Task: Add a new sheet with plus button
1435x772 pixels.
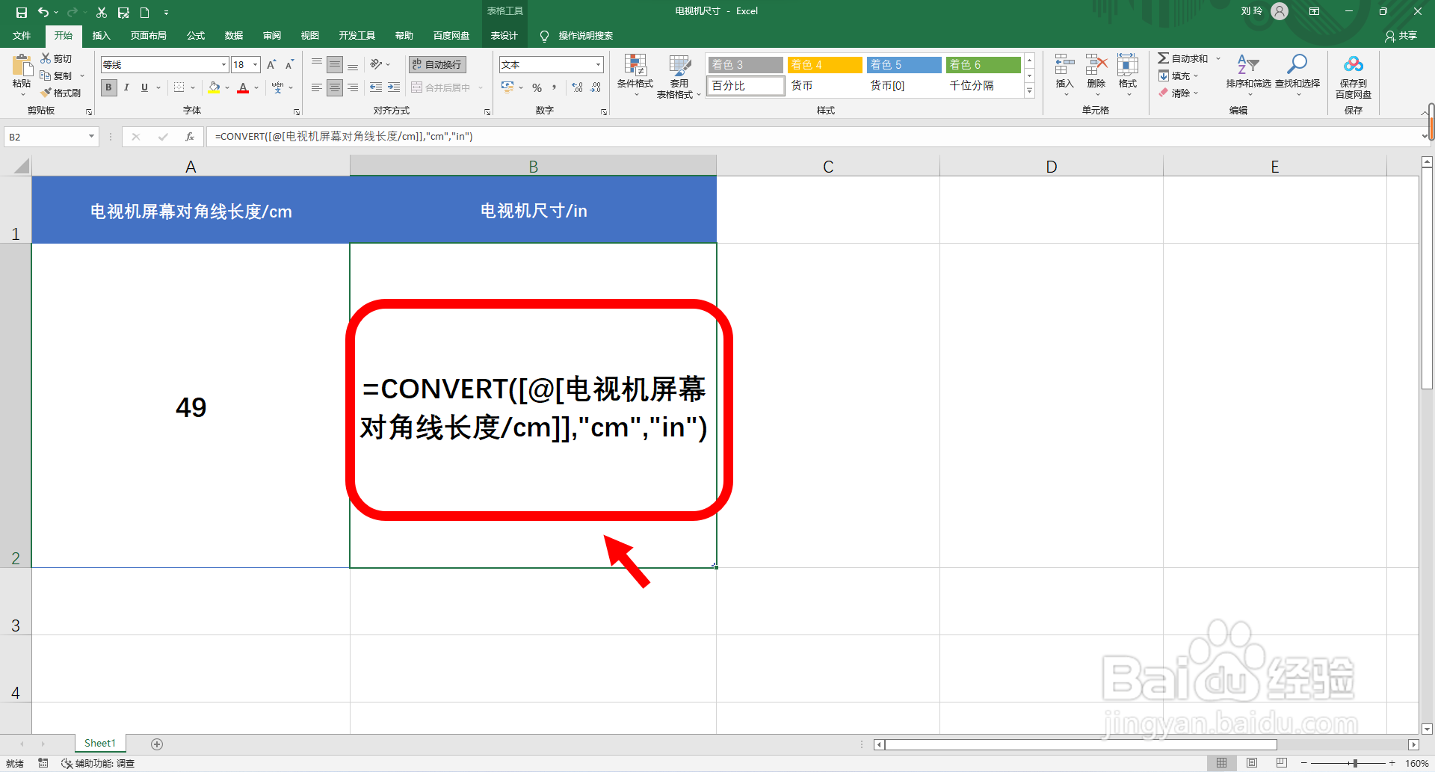Action: [157, 744]
